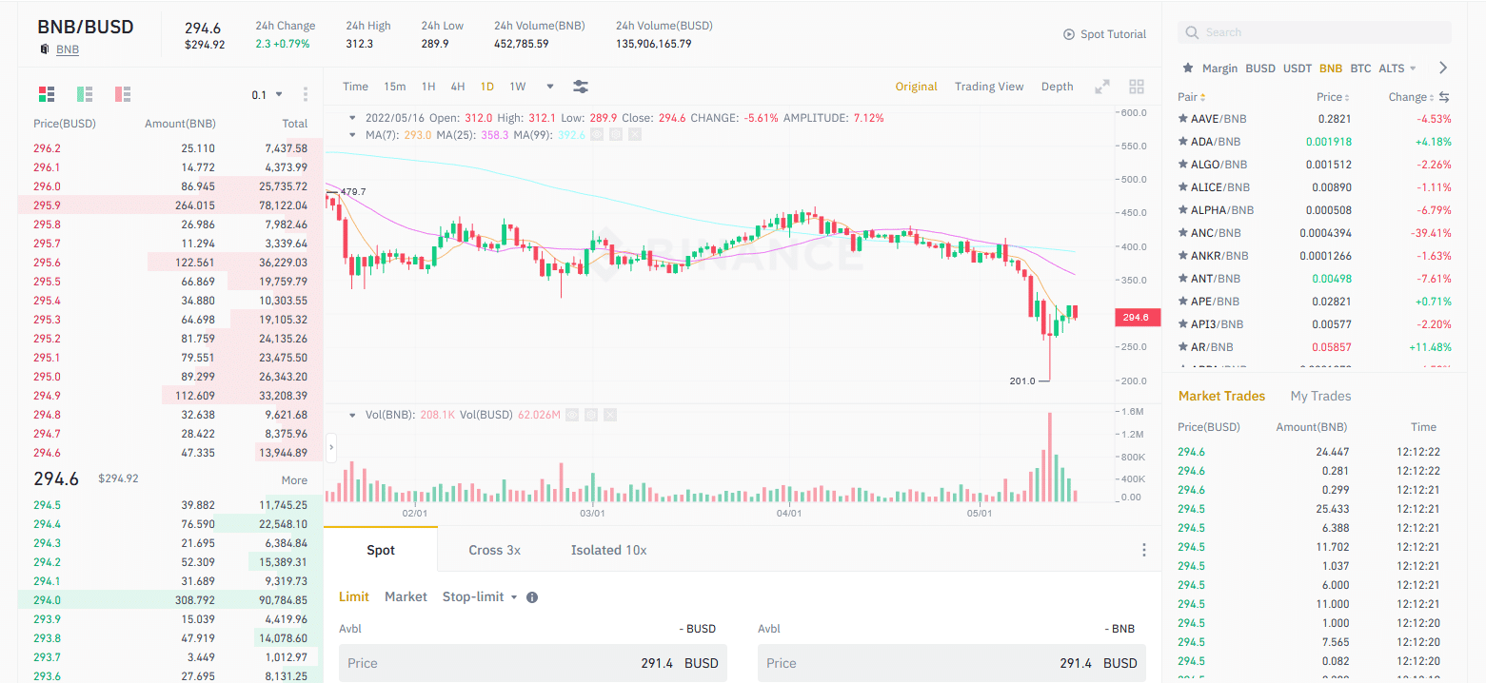This screenshot has height=683, width=1486.
Task: Open multi-chart grid layout icon
Action: [x=1137, y=87]
